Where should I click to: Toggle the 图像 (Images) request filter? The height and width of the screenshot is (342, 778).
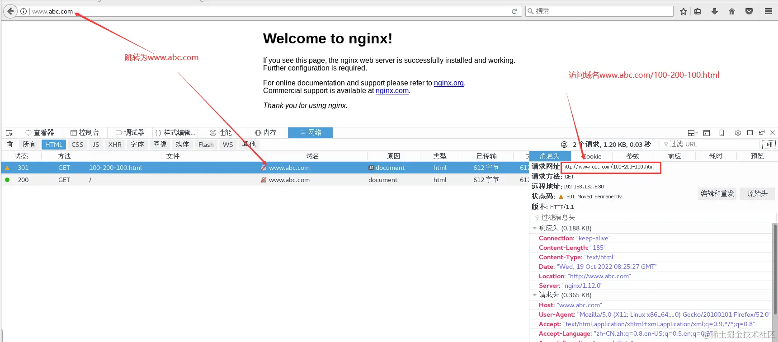160,145
